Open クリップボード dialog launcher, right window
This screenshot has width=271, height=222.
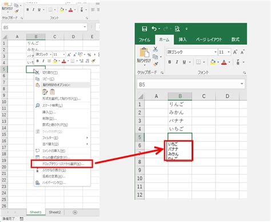(162, 73)
